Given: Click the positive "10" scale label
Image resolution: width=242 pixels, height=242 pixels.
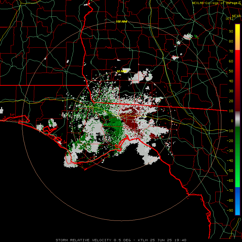Looking at the screenshot, I should [x=231, y=111].
